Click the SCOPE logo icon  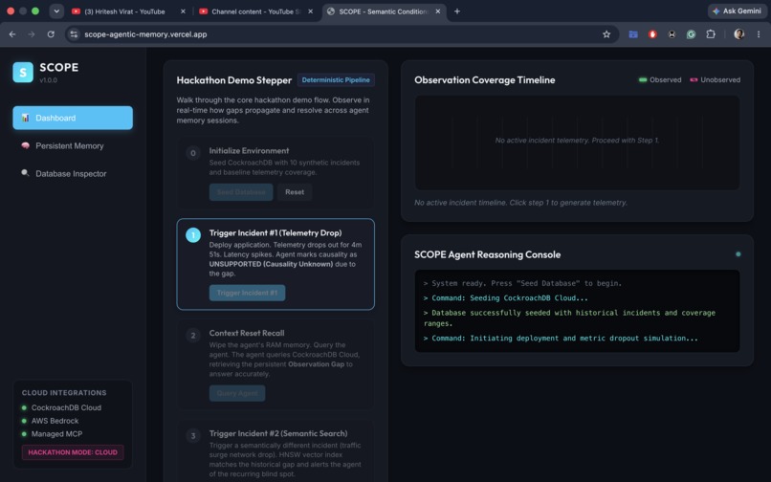[x=23, y=72]
